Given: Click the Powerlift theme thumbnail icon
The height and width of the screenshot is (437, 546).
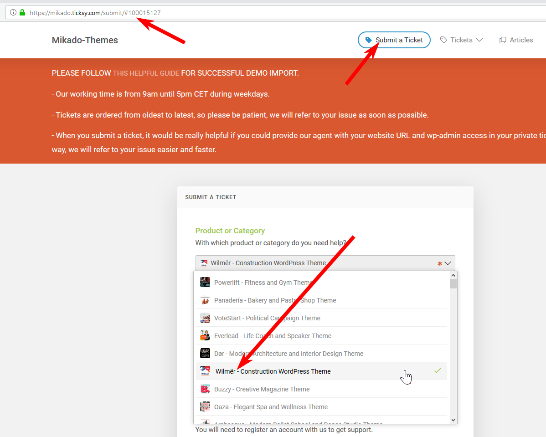Looking at the screenshot, I should click(205, 283).
